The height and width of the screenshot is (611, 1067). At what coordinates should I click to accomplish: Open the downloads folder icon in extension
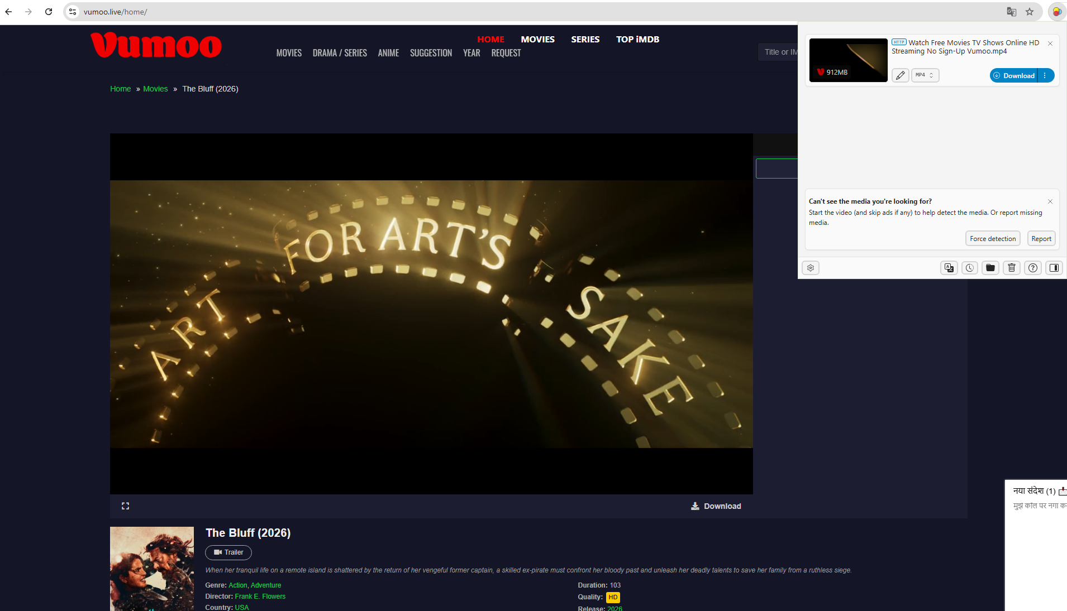pyautogui.click(x=990, y=268)
